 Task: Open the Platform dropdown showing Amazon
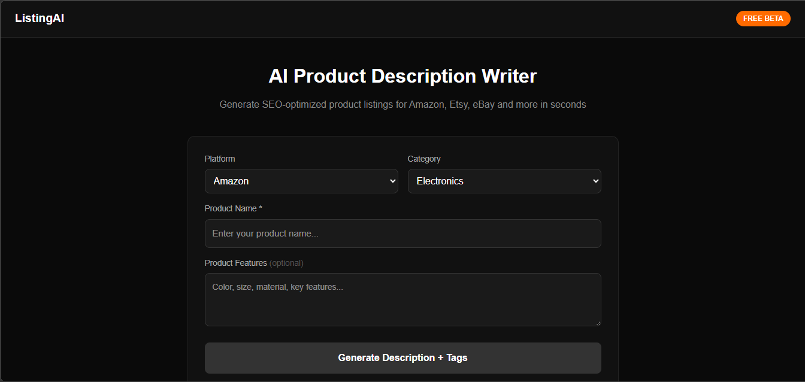point(301,181)
